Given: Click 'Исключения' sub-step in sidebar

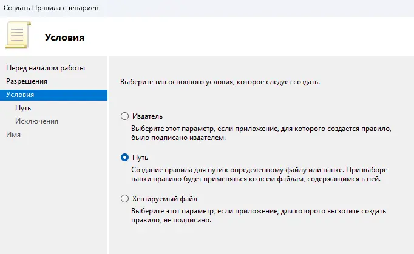Looking at the screenshot, I should [37, 121].
